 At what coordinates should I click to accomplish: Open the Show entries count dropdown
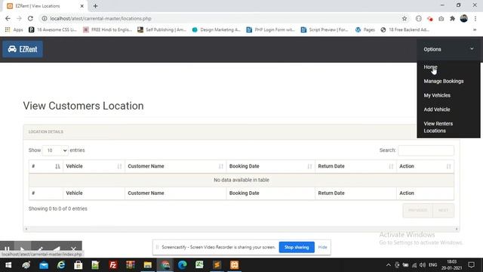[x=55, y=150]
